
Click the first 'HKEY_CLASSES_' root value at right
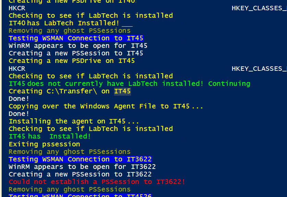click(x=259, y=8)
